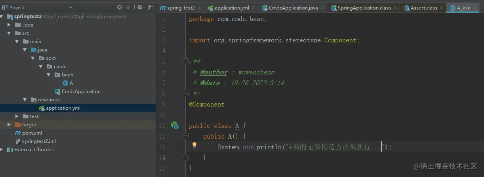Viewport: 484px width, 177px height.
Task: Click the @author Javadoc tag
Action: (x=214, y=72)
